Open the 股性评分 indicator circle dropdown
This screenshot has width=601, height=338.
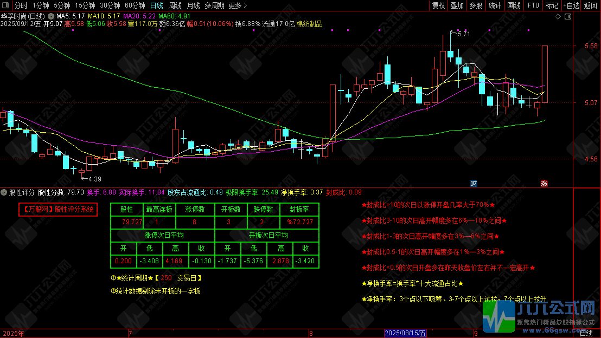pos(4,192)
